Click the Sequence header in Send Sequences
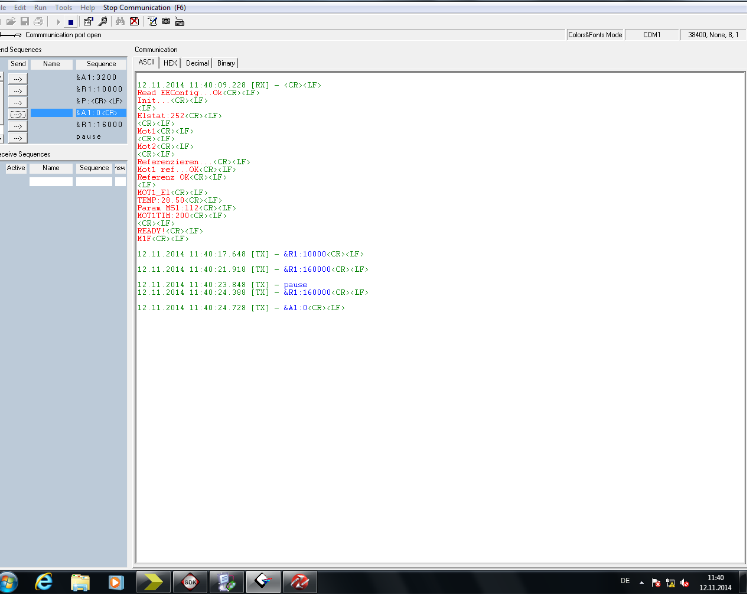Viewport: 756px width, 605px height. pyautogui.click(x=101, y=64)
